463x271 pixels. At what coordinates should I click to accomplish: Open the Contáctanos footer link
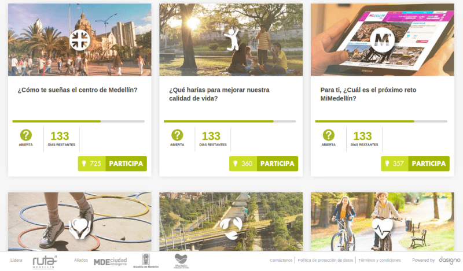[281, 260]
